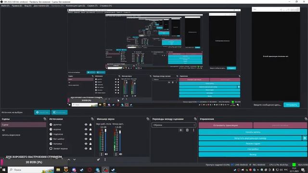Screen dimensions: 308x173
Task: Click Режим студии button
Action: (x=253, y=144)
